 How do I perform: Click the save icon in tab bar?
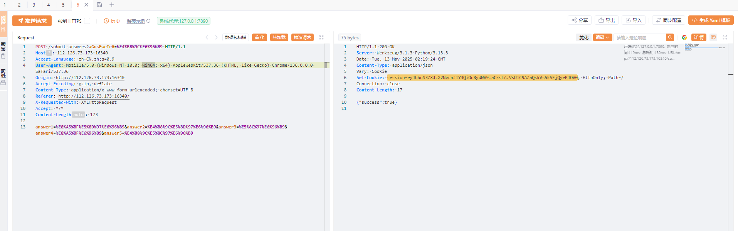coord(99,5)
